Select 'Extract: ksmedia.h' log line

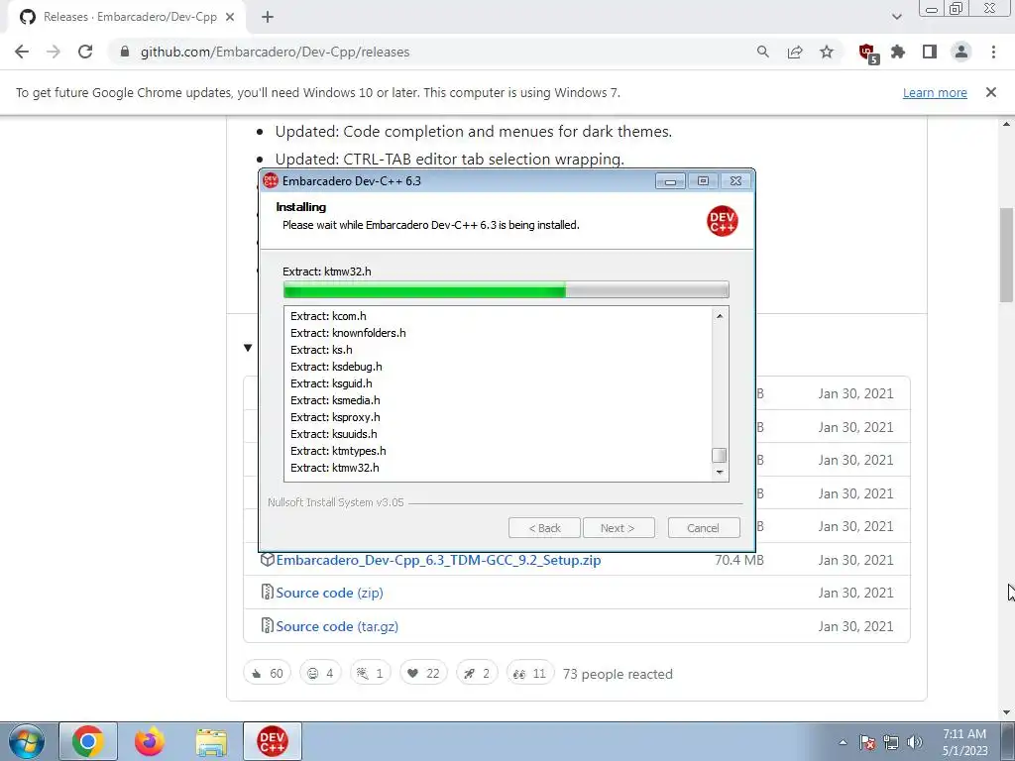335,400
